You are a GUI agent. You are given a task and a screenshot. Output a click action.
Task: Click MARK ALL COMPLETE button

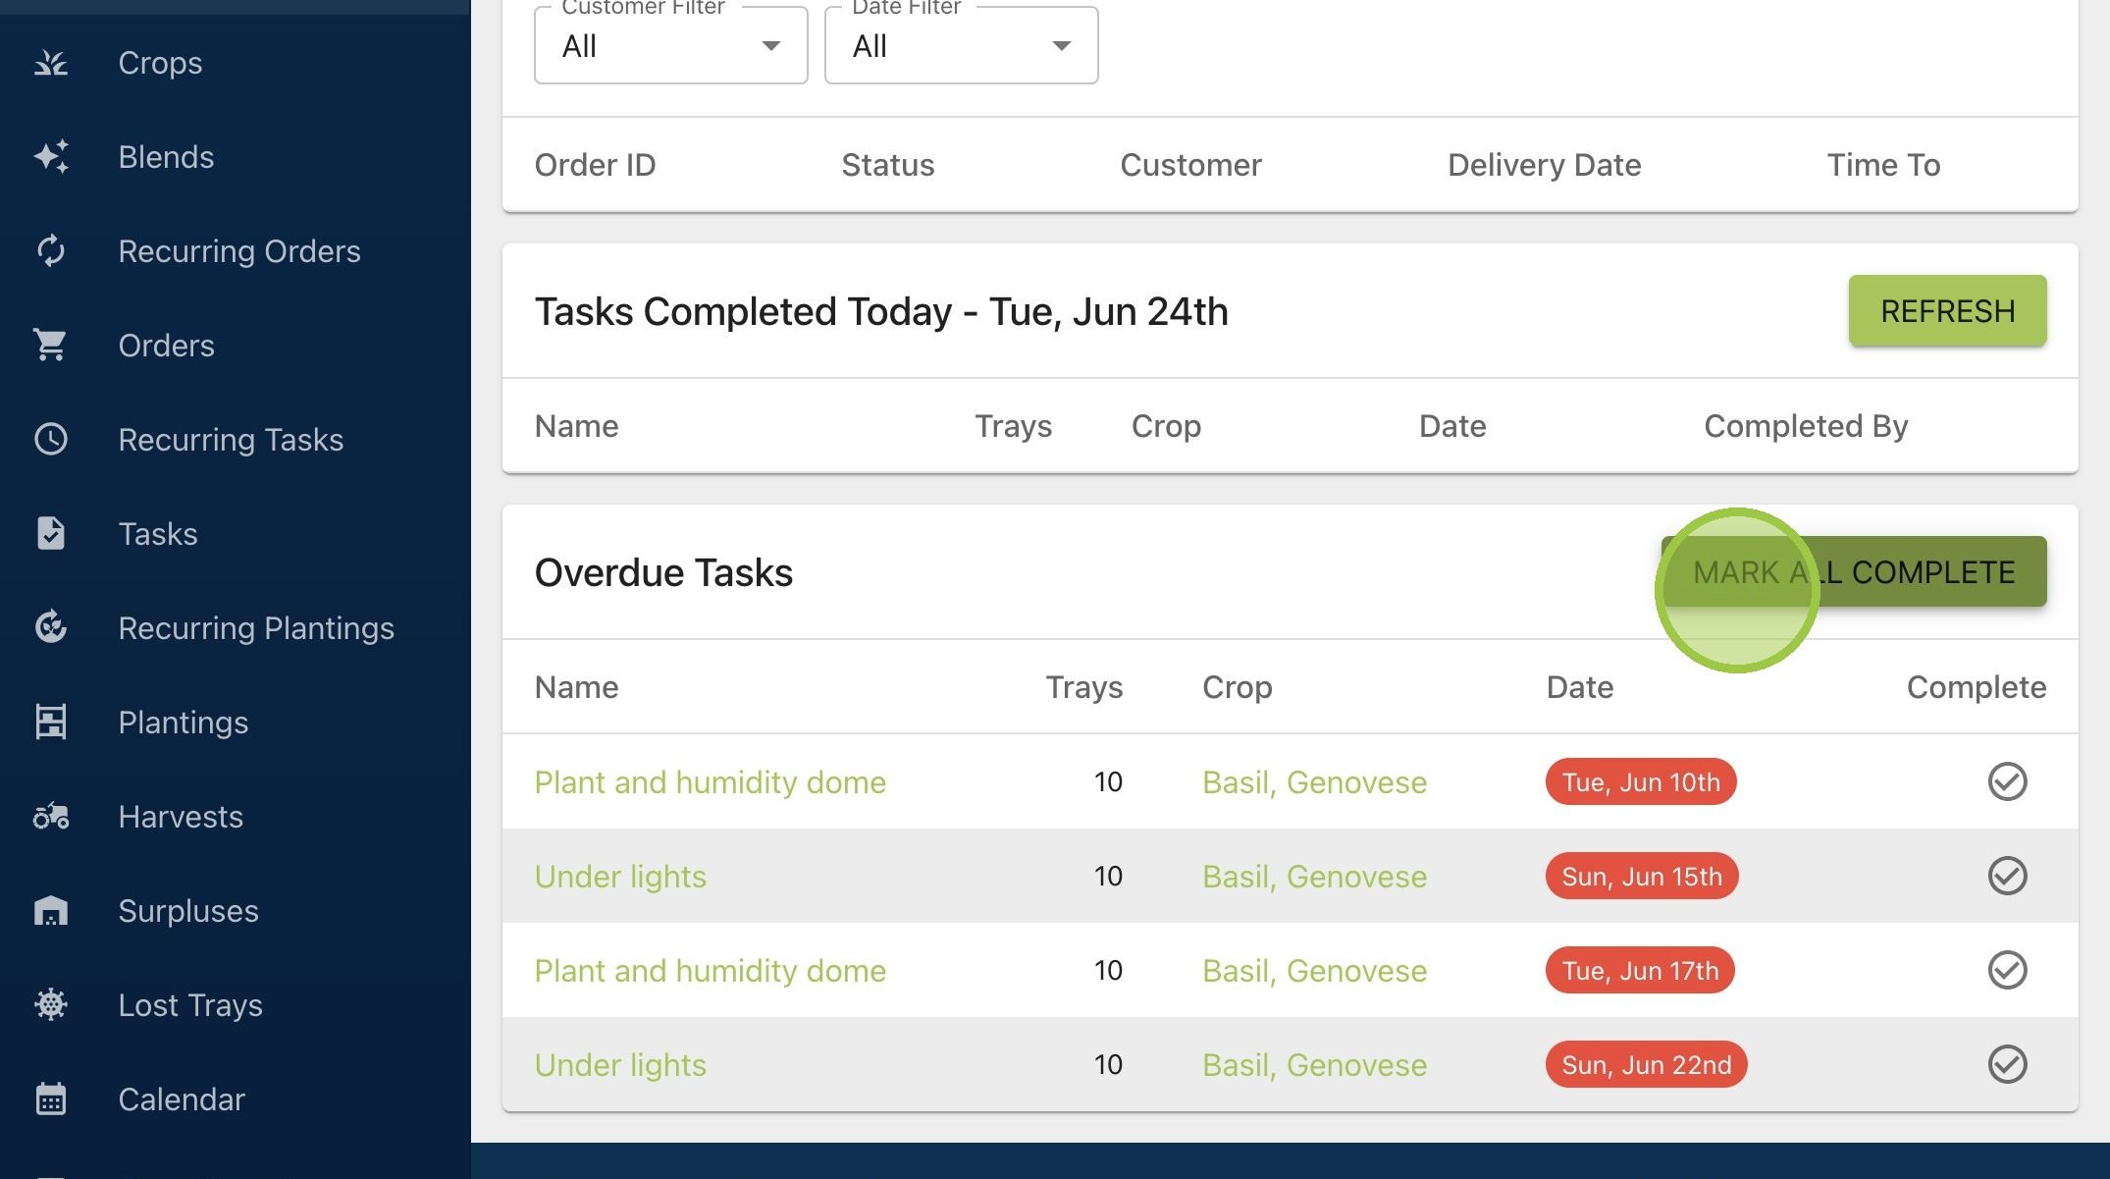1854,571
